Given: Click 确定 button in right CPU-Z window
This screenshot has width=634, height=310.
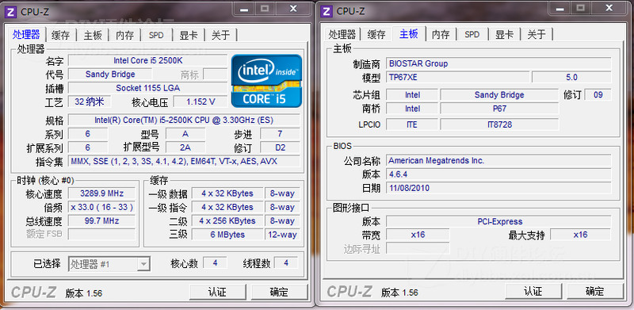Looking at the screenshot, I should 595,292.
